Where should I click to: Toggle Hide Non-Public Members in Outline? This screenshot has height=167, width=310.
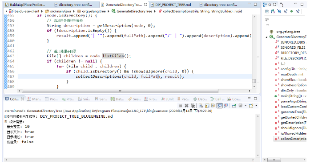291,12
